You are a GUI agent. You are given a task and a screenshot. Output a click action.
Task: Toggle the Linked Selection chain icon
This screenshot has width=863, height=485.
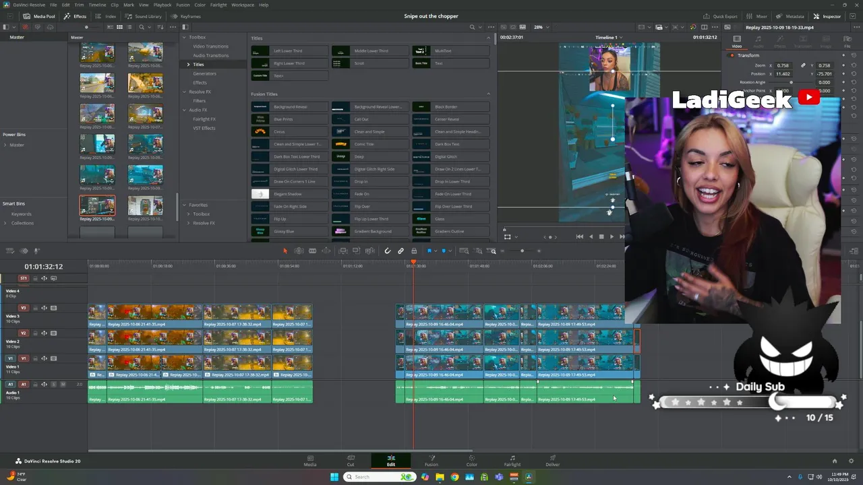coord(400,251)
